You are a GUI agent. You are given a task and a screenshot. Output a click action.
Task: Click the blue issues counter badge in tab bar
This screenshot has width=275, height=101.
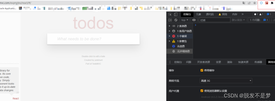click(x=269, y=14)
